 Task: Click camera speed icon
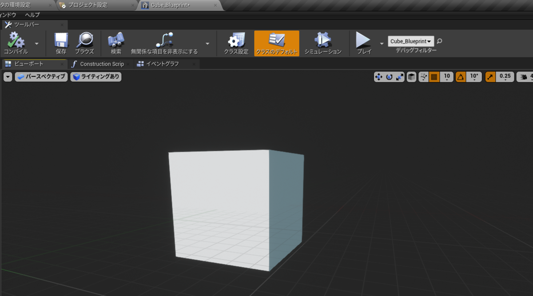click(x=525, y=77)
